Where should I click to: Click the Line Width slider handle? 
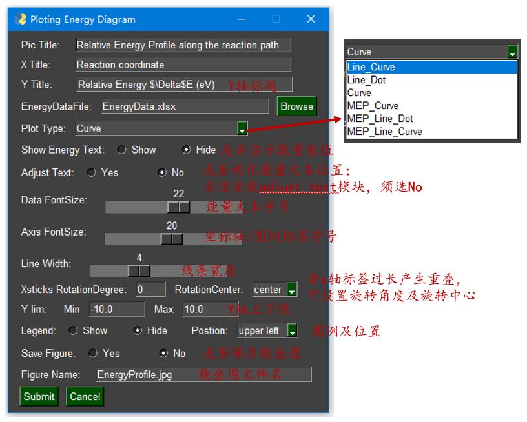click(x=139, y=270)
